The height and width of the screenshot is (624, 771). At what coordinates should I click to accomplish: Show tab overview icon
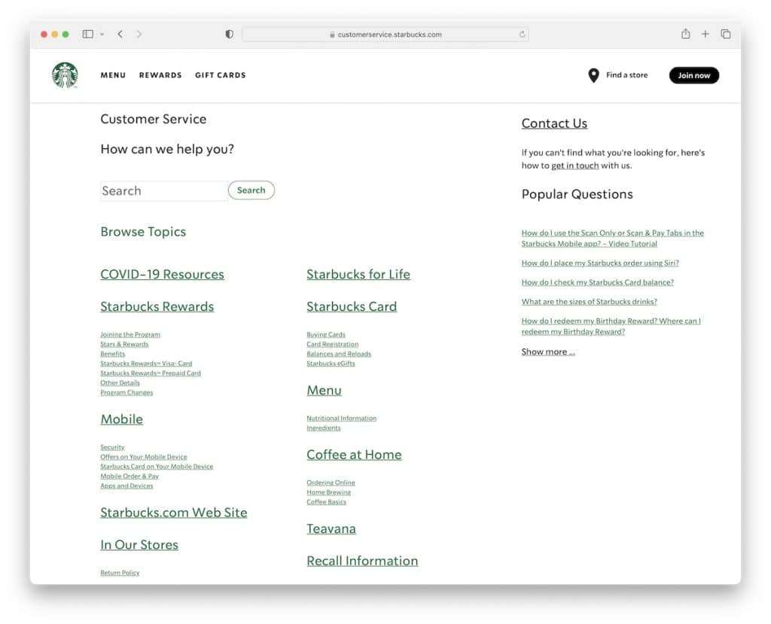725,34
